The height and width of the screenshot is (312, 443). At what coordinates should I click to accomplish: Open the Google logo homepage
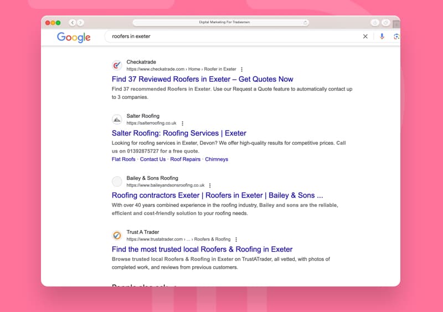point(74,37)
